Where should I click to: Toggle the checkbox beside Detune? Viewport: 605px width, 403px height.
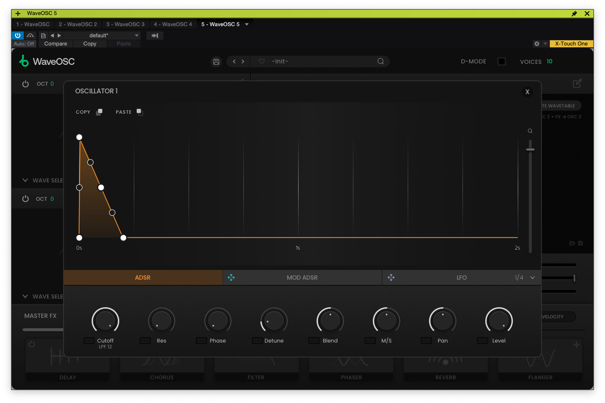[257, 341]
